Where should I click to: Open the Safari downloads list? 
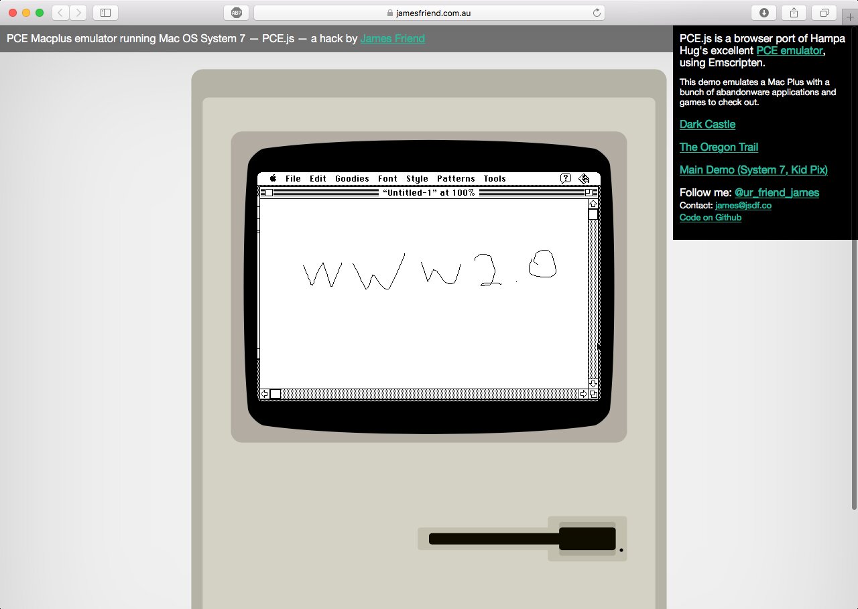(x=763, y=13)
